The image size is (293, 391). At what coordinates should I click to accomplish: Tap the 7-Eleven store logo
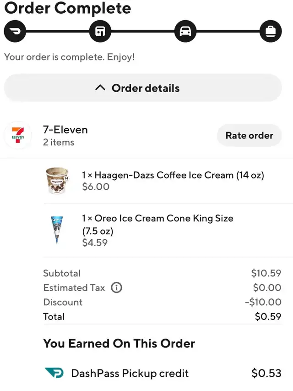pos(18,136)
